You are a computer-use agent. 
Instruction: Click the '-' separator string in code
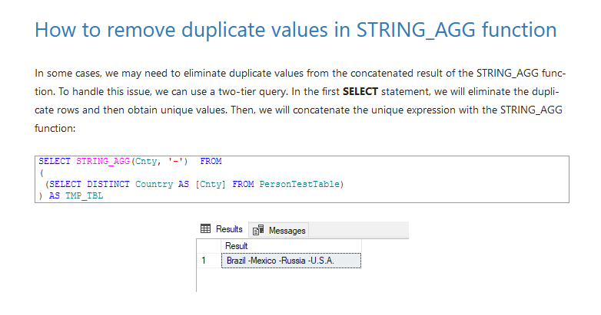click(175, 161)
